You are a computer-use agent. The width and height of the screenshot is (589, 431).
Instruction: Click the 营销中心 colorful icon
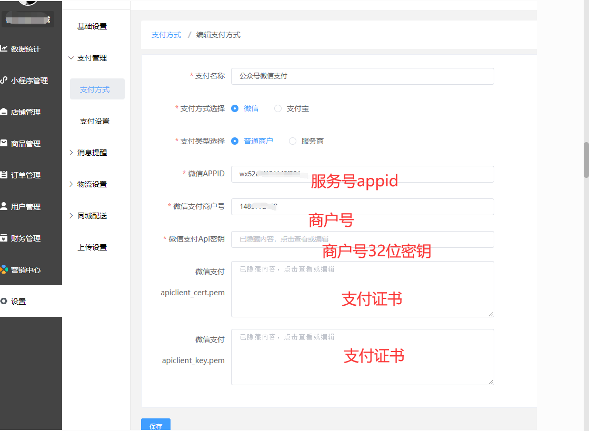click(x=4, y=269)
